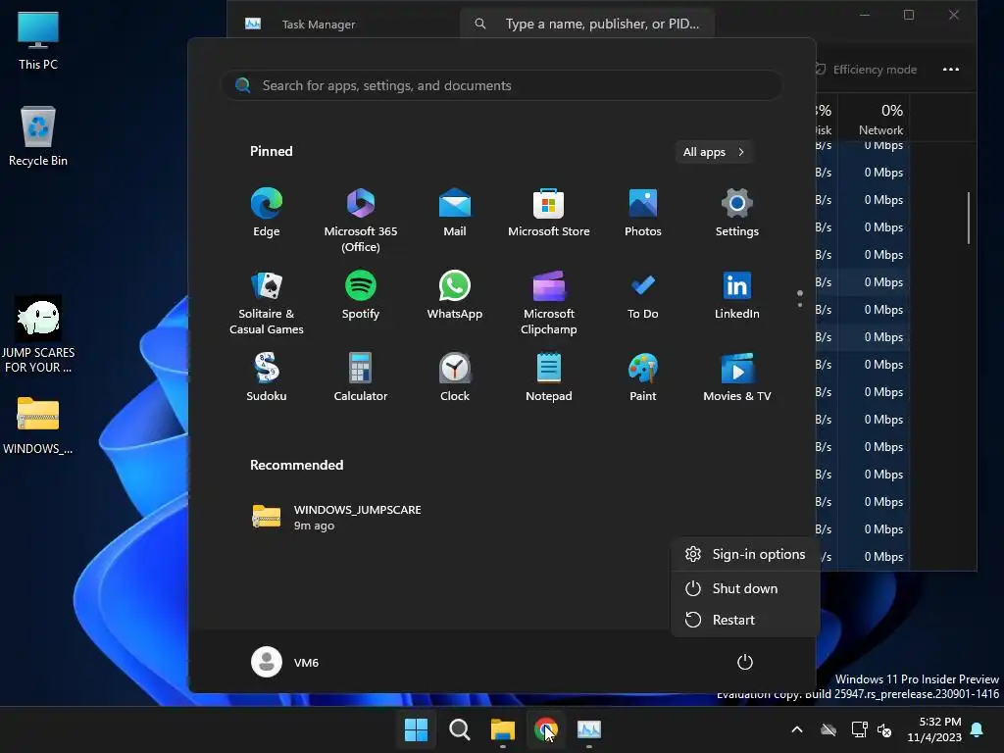Show hidden tray icons chevron
This screenshot has height=753, width=1004.
click(x=797, y=729)
